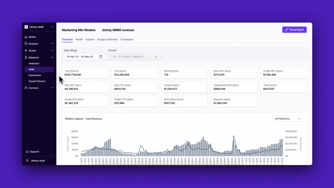Image resolution: width=334 pixels, height=188 pixels.
Task: Click the Jimmy retail workspace logo icon
Action: [x=26, y=27]
